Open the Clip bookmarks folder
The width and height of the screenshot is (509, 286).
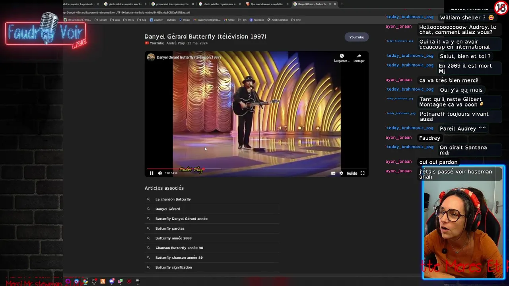(x=142, y=20)
